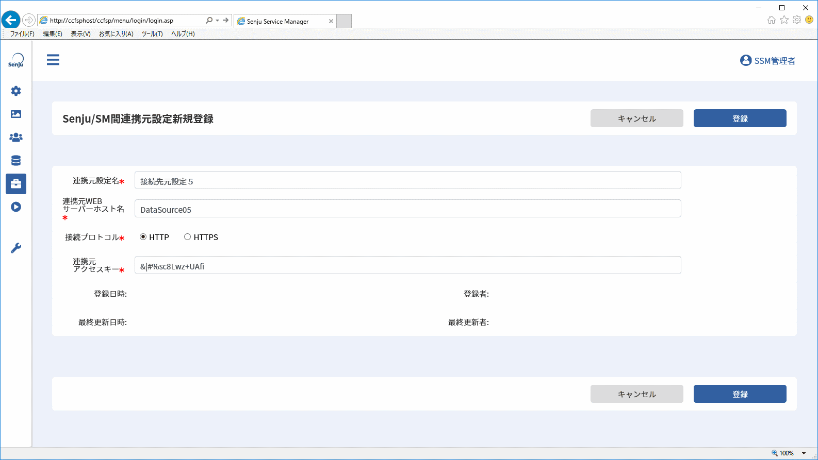
Task: Open the wrench tools sidebar icon
Action: (16, 248)
